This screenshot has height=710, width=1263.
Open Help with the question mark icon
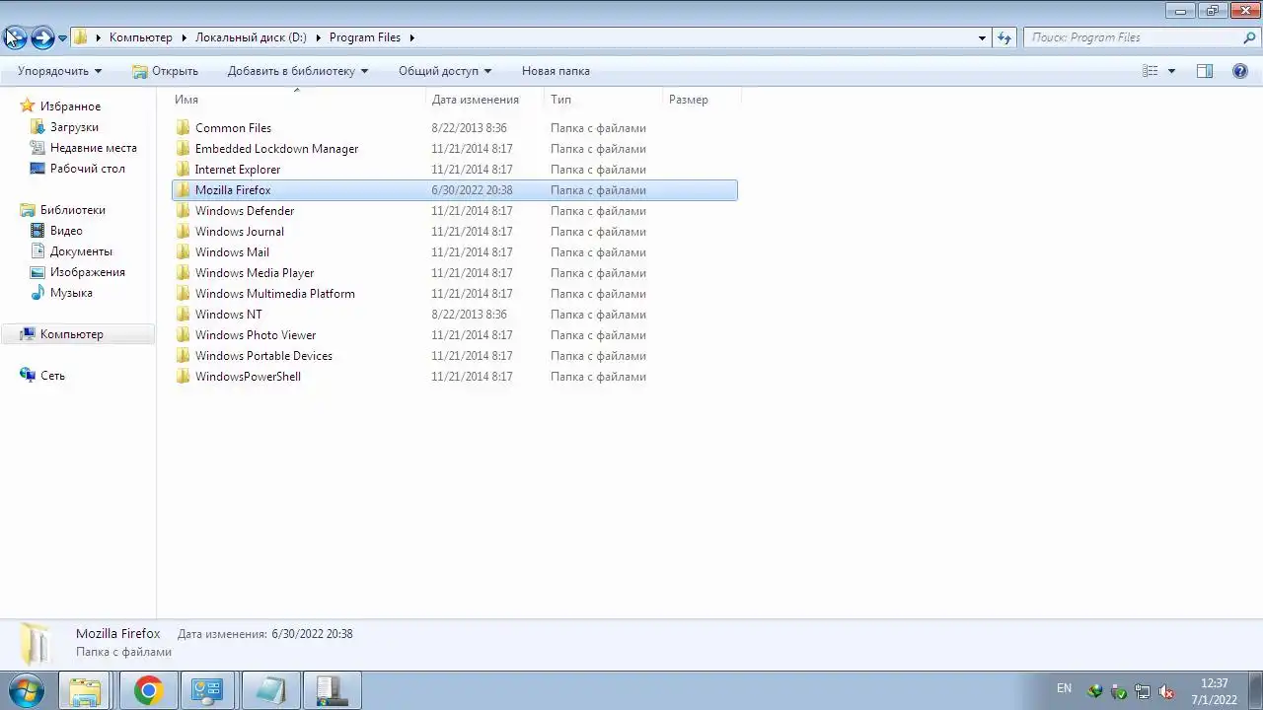click(x=1240, y=71)
